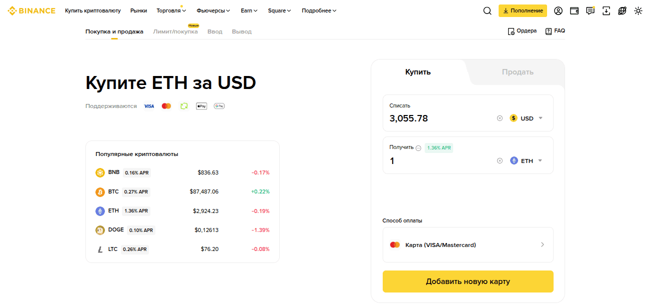This screenshot has height=307, width=646.
Task: Open the ETH currency dropdown
Action: [x=526, y=161]
